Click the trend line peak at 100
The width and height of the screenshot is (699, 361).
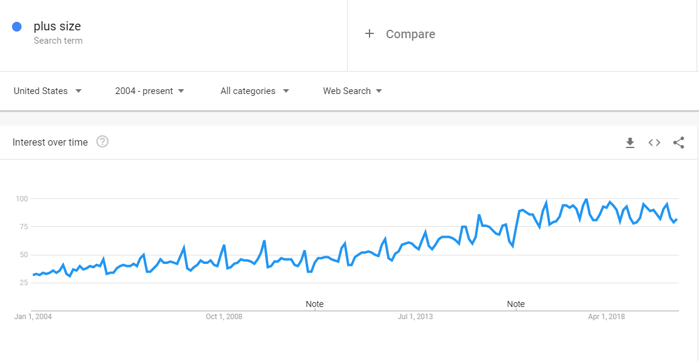point(586,199)
